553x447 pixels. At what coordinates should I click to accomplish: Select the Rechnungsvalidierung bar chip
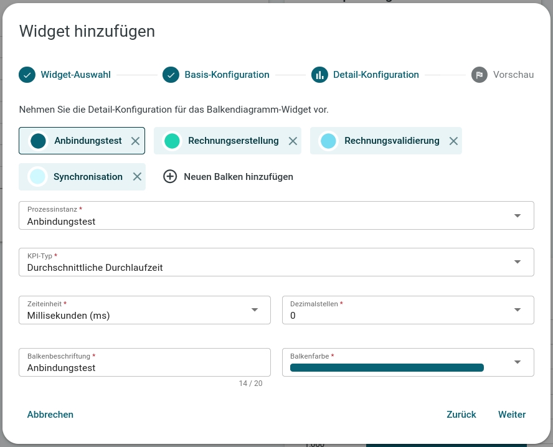[386, 141]
